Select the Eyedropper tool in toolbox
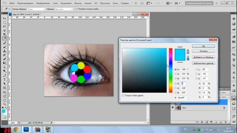237x133 pixels. tap(4, 38)
